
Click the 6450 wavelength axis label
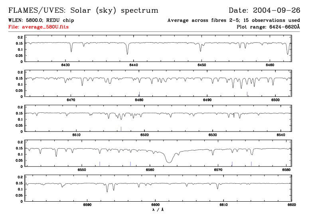(x=202, y=65)
